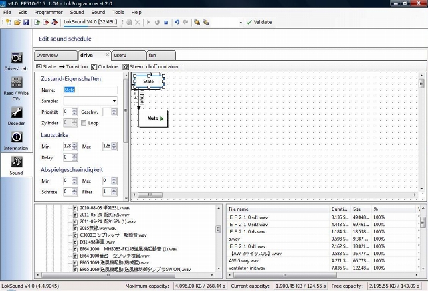Screen dimensions: 428x291
Task: Select the Steam chuff container tool
Action: [150, 66]
